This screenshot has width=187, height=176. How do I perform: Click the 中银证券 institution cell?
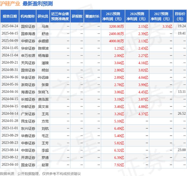pyautogui.click(x=28, y=41)
